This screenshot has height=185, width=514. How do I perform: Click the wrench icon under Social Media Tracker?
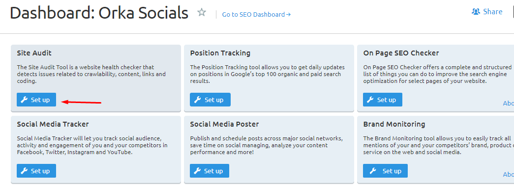tap(24, 171)
